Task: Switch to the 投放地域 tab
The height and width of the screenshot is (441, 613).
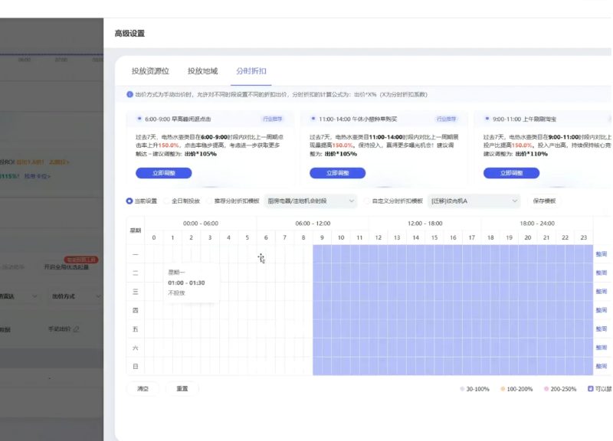Action: click(x=202, y=71)
